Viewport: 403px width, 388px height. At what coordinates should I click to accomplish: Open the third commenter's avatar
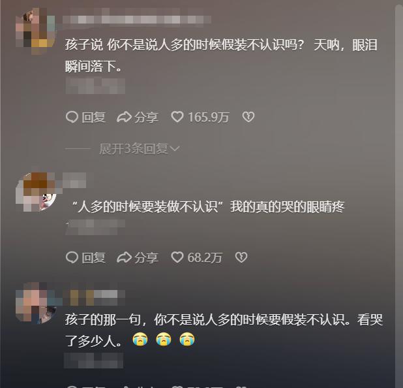(x=36, y=302)
